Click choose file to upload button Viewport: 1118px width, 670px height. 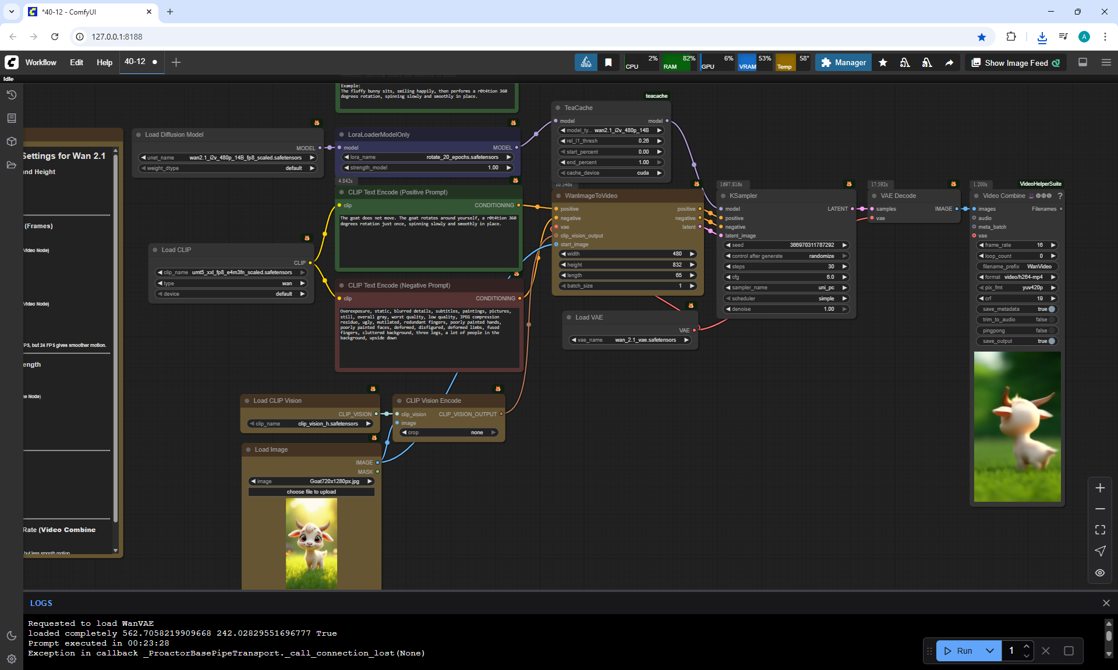tap(311, 492)
